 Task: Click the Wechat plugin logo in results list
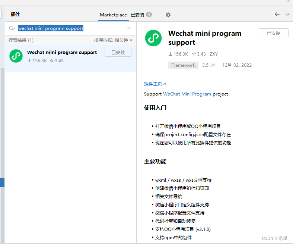[16, 56]
